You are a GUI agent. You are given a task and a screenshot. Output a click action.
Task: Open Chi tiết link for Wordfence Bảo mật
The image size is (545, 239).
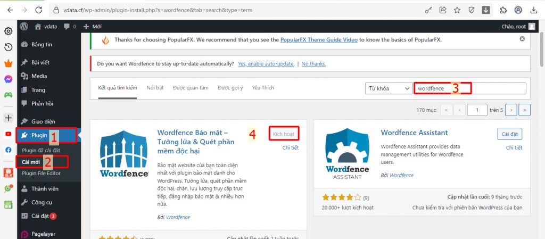point(290,147)
